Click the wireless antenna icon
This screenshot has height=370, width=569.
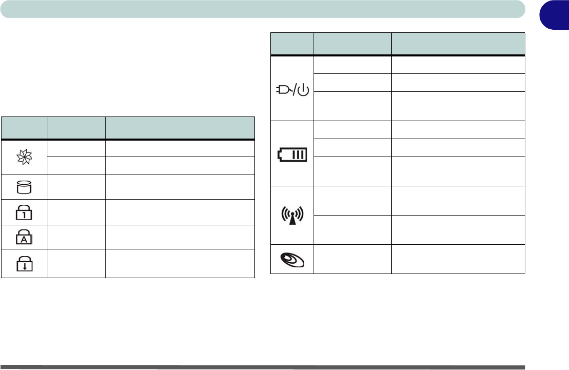tap(292, 215)
